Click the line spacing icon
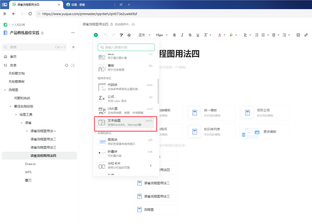The height and width of the screenshot is (224, 312). (284, 35)
